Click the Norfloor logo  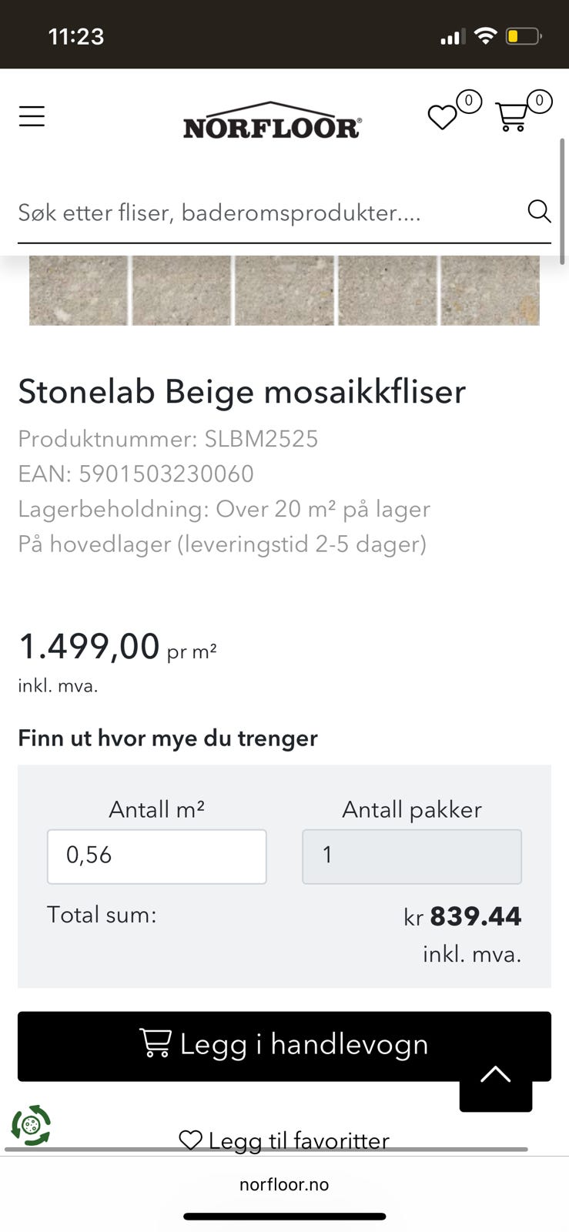(x=272, y=121)
